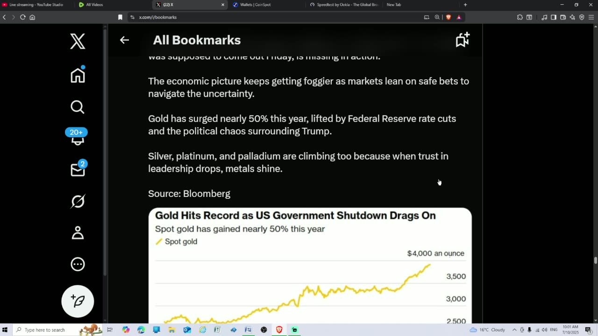Open Brave browser taskbar icon
This screenshot has height=336, width=598.
[279, 330]
